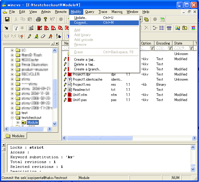Toggle the list view layout icon
This screenshot has width=199, height=182.
click(x=162, y=28)
